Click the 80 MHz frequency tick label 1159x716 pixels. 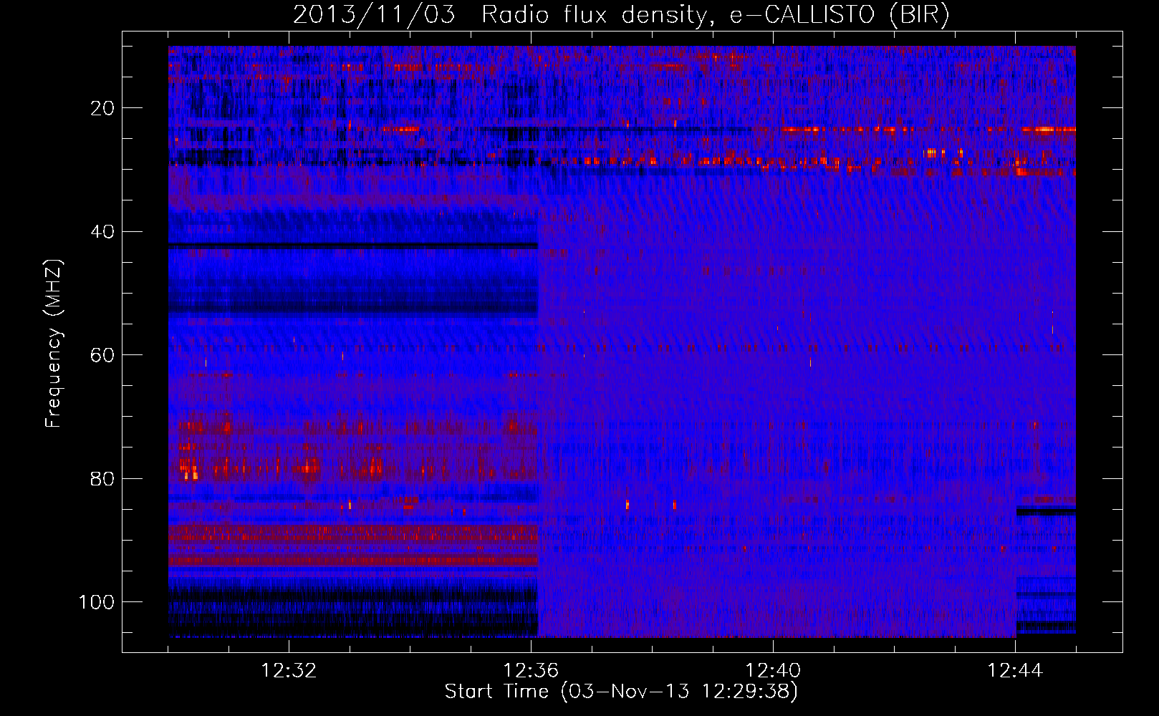coord(103,478)
